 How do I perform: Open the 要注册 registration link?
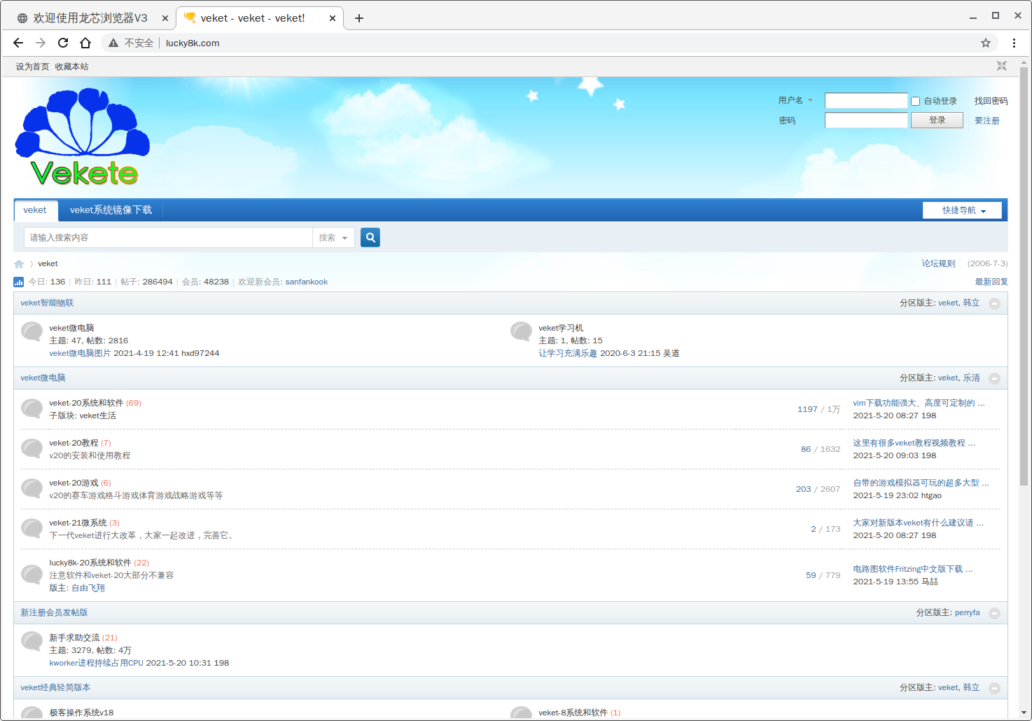click(986, 121)
